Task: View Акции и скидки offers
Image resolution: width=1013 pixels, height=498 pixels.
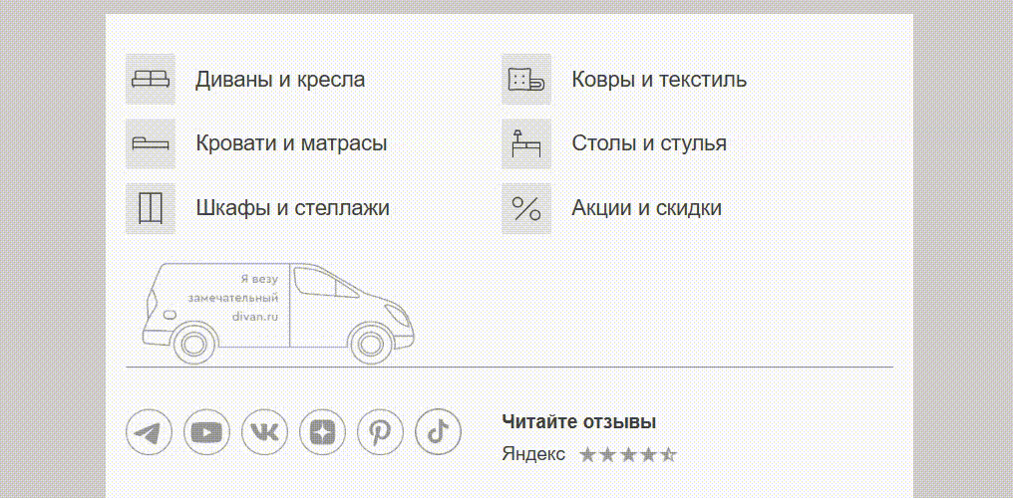Action: tap(647, 208)
